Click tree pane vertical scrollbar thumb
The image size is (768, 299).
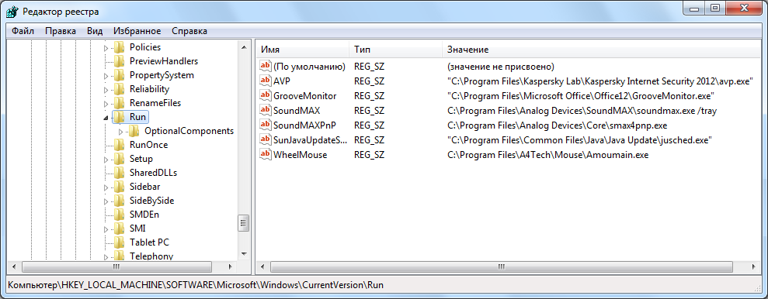coord(243,223)
